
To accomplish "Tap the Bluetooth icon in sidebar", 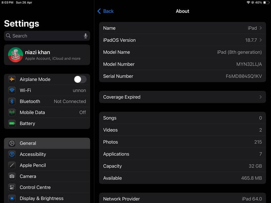I will coord(12,101).
